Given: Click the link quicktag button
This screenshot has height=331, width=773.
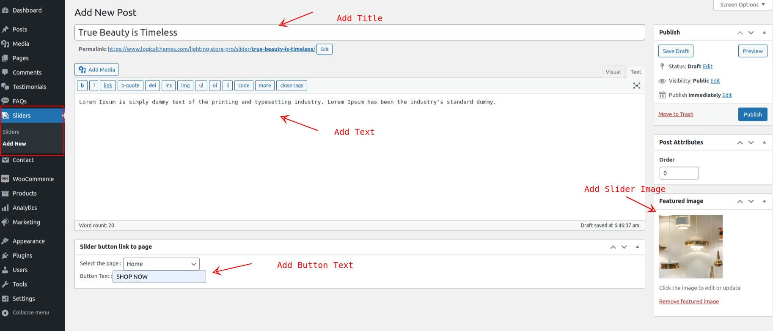Looking at the screenshot, I should 108,85.
